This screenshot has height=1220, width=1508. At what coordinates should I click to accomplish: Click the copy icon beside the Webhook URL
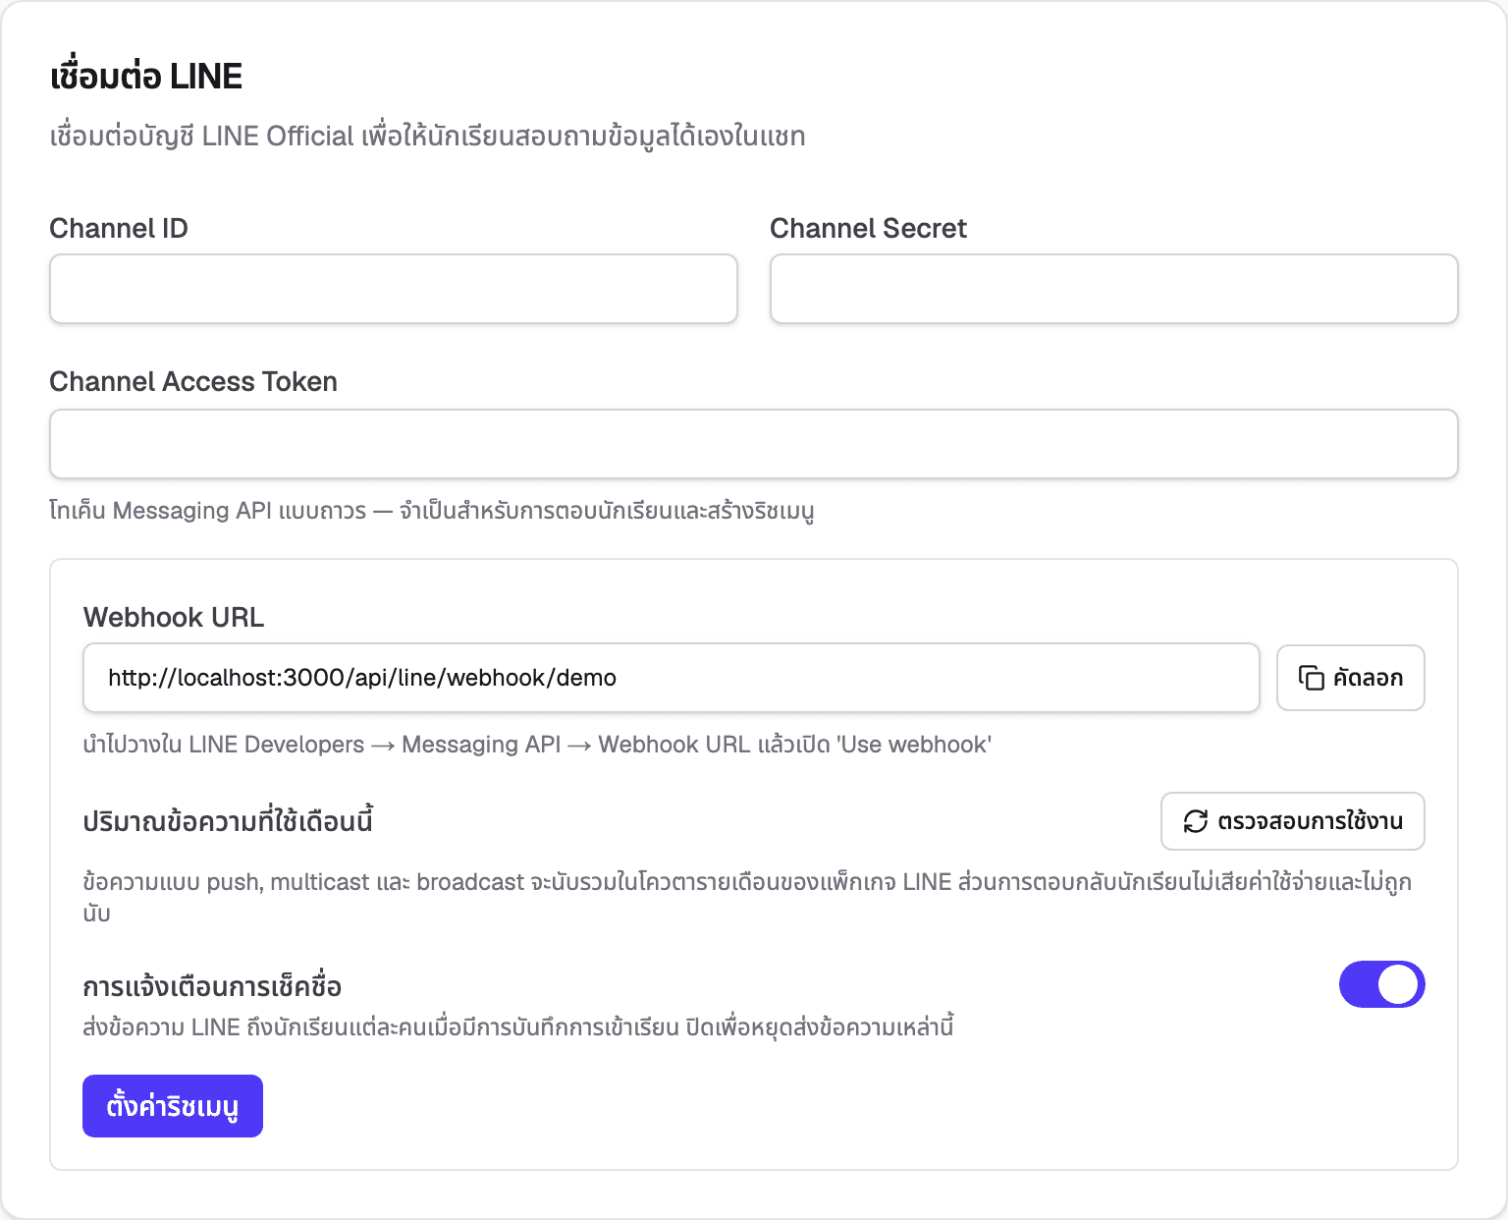click(1312, 678)
